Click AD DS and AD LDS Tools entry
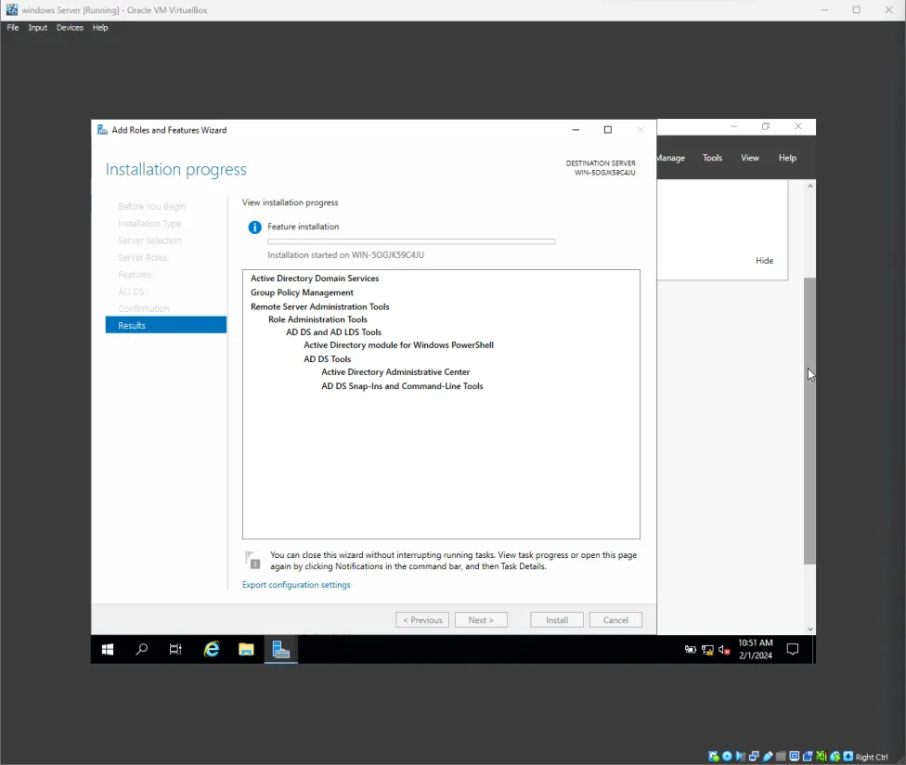The width and height of the screenshot is (906, 765). 333,332
